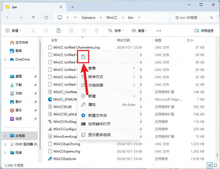
Task: Open the 主文件夹 home item
Action: coord(19,42)
